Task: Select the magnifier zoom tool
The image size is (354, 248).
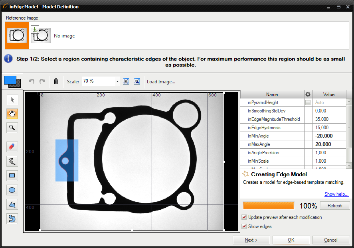Action: (x=12, y=128)
